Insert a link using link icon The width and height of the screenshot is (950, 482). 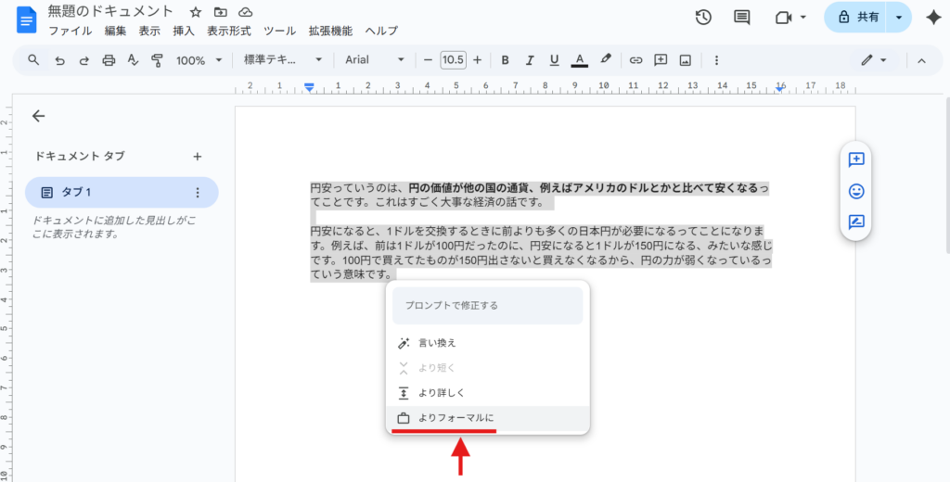635,60
